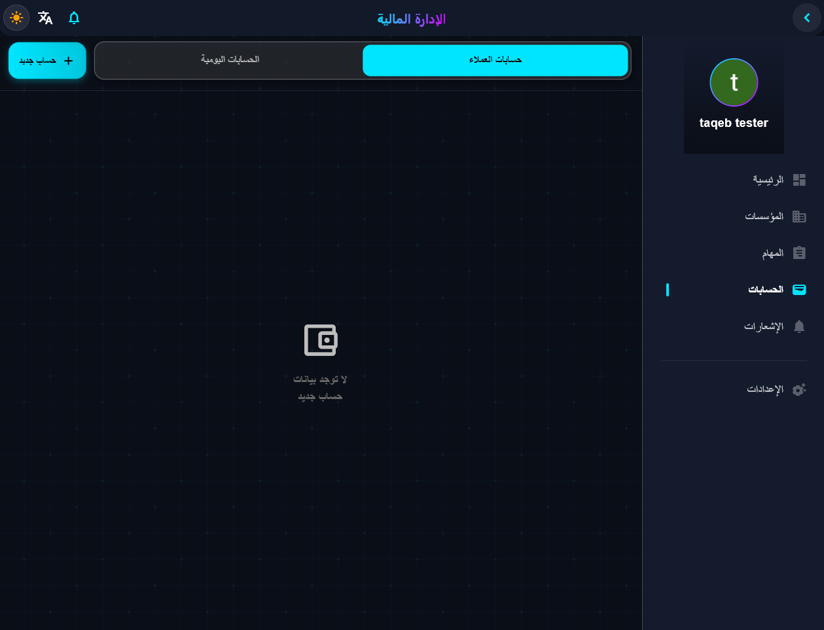The width and height of the screenshot is (824, 630).
Task: Click the dashboard icon beside الرئيسية
Action: click(799, 180)
